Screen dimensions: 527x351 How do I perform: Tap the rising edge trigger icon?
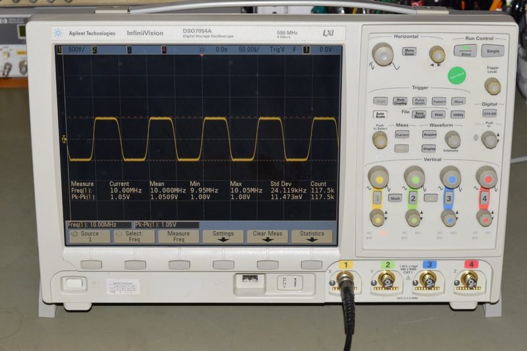(294, 49)
